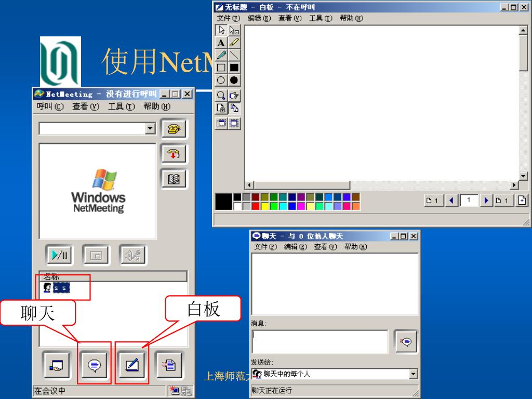The image size is (532, 399).
Task: Open NetMeeting Tools menu 工具(T)
Action: pyautogui.click(x=121, y=107)
